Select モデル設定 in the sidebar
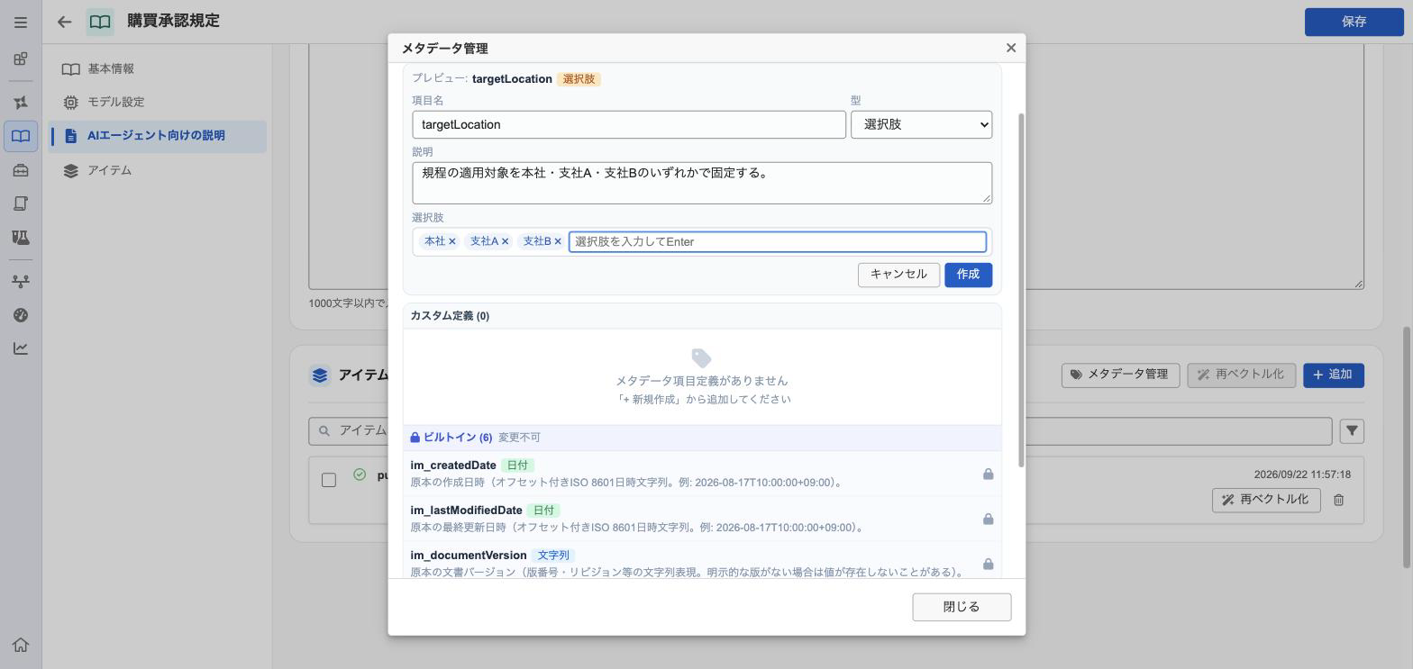This screenshot has height=669, width=1413. click(x=157, y=102)
